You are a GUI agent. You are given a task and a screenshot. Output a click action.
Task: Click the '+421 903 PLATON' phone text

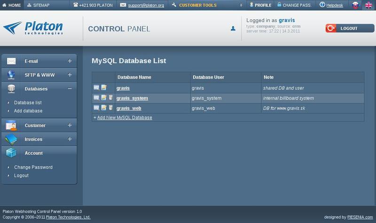(96, 5)
